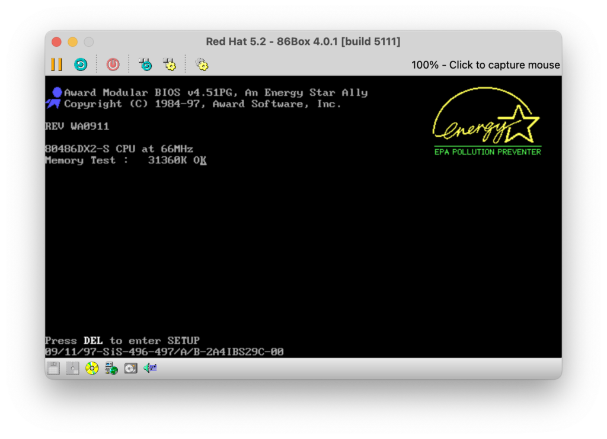Open machine settings gear icon

click(202, 64)
